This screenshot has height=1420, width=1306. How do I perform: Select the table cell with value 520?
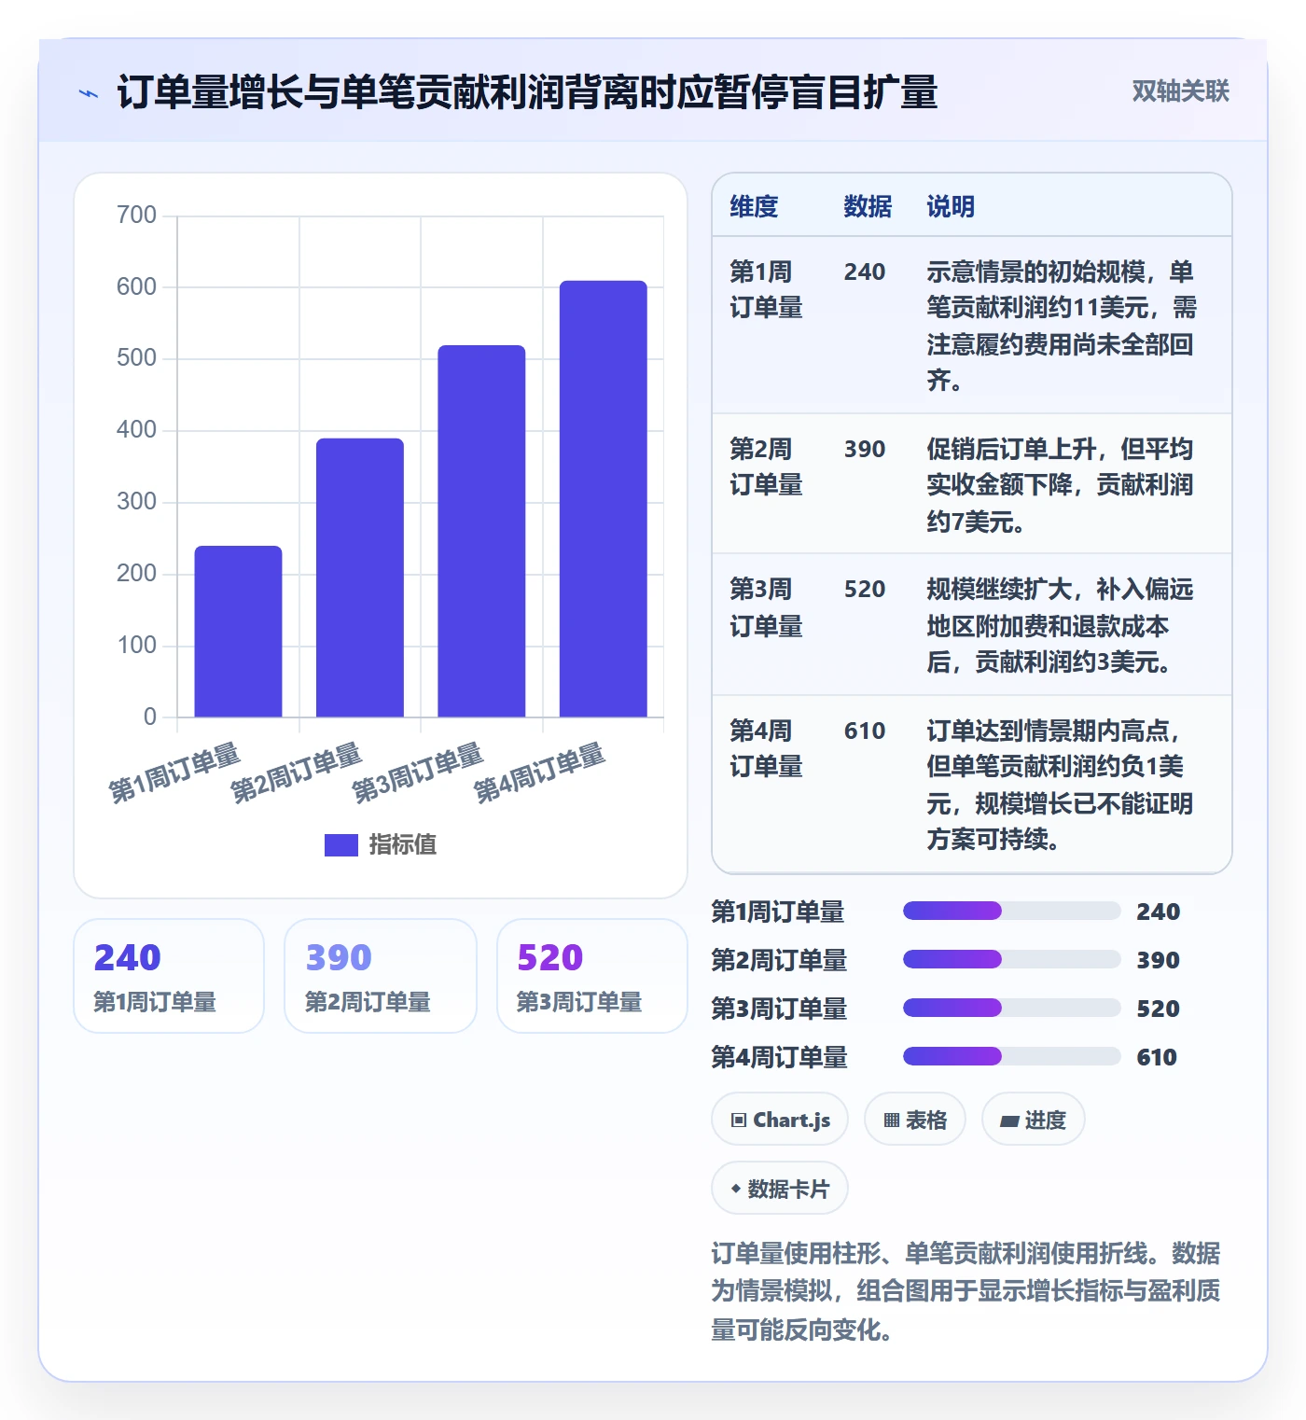coord(865,589)
